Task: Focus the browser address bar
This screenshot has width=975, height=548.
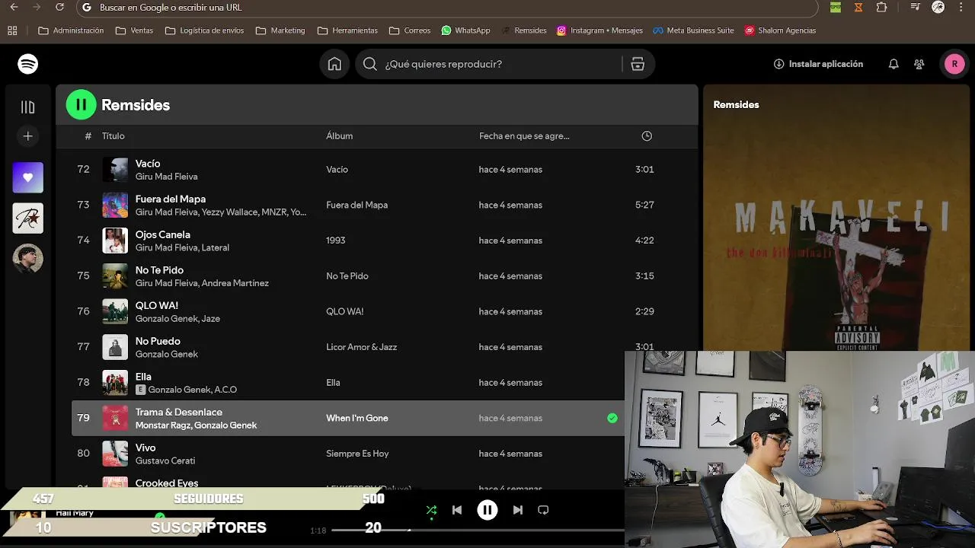Action: [448, 8]
